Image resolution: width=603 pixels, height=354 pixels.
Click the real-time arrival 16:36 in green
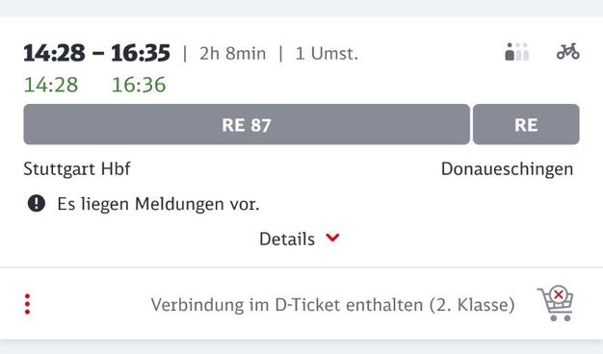point(139,85)
